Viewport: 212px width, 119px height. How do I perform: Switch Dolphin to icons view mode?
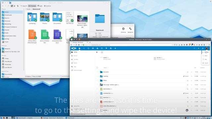(x=12, y=6)
